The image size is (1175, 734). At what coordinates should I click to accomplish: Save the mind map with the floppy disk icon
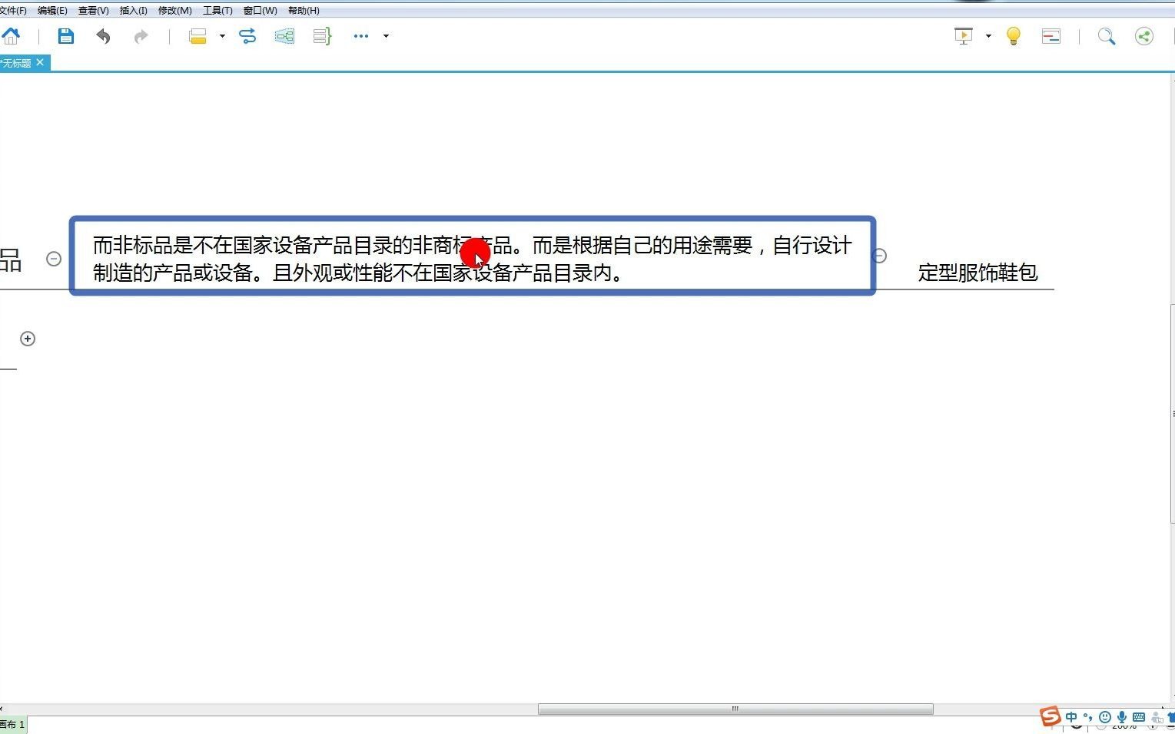click(65, 35)
